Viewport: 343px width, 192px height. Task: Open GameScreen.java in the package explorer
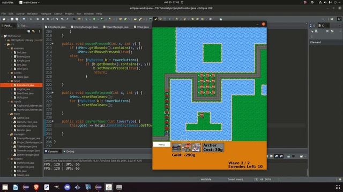[x=25, y=122]
